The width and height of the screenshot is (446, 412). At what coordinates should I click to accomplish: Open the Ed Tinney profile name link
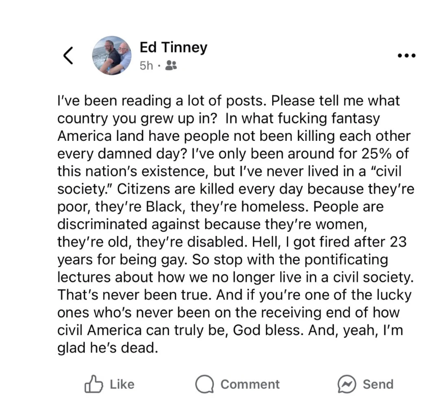pyautogui.click(x=173, y=47)
